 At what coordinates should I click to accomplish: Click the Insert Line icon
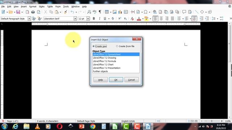pos(196,12)
